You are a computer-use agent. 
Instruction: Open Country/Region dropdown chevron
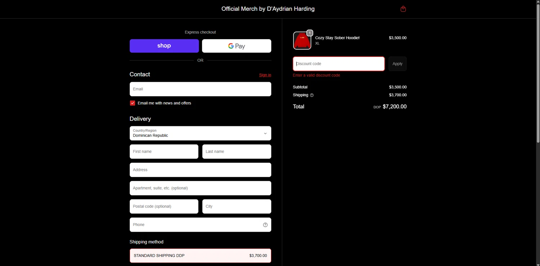pyautogui.click(x=265, y=134)
